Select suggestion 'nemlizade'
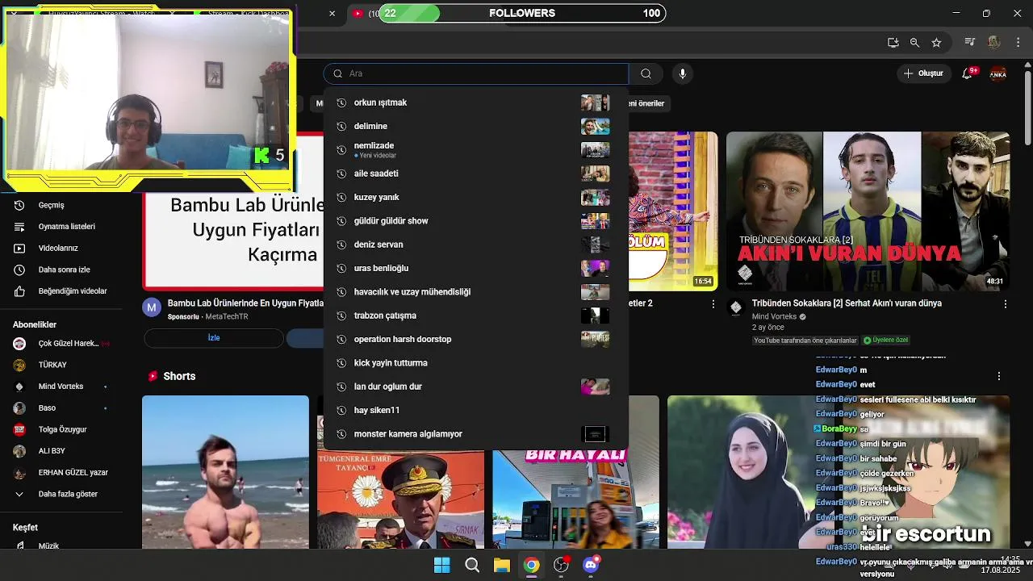 tap(476, 149)
